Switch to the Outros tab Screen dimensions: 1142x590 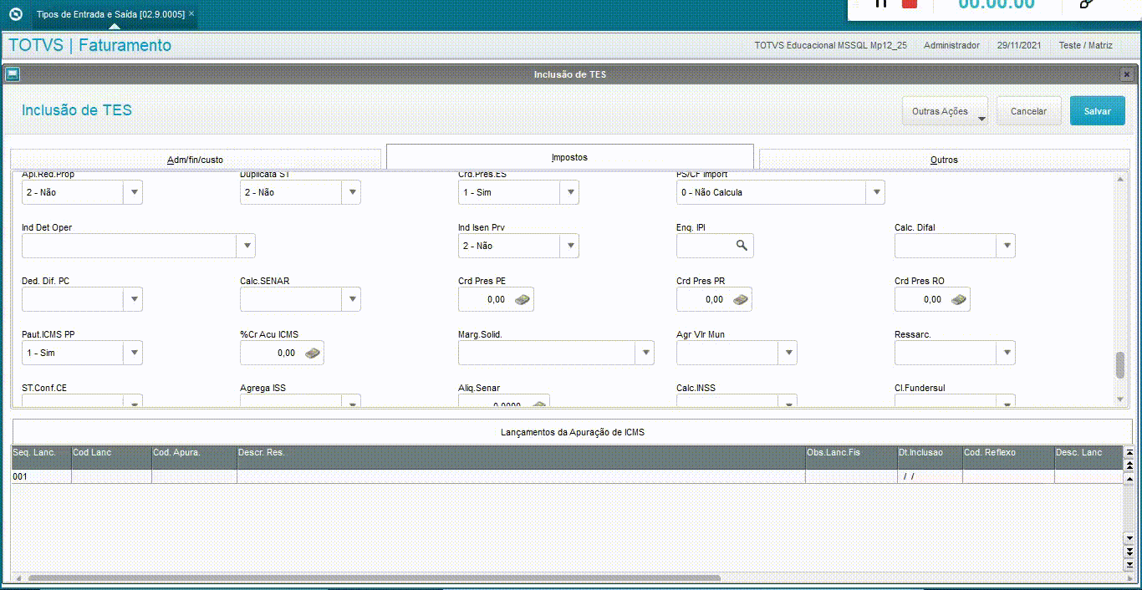point(944,159)
